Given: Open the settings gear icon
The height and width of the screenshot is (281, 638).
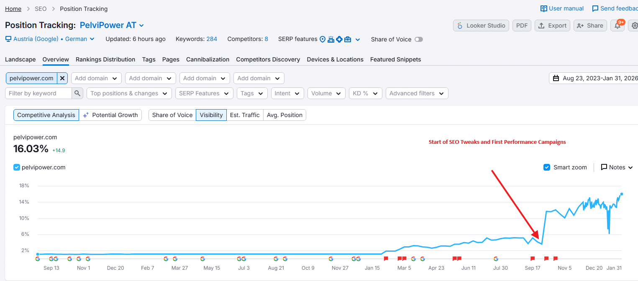Looking at the screenshot, I should pos(634,26).
